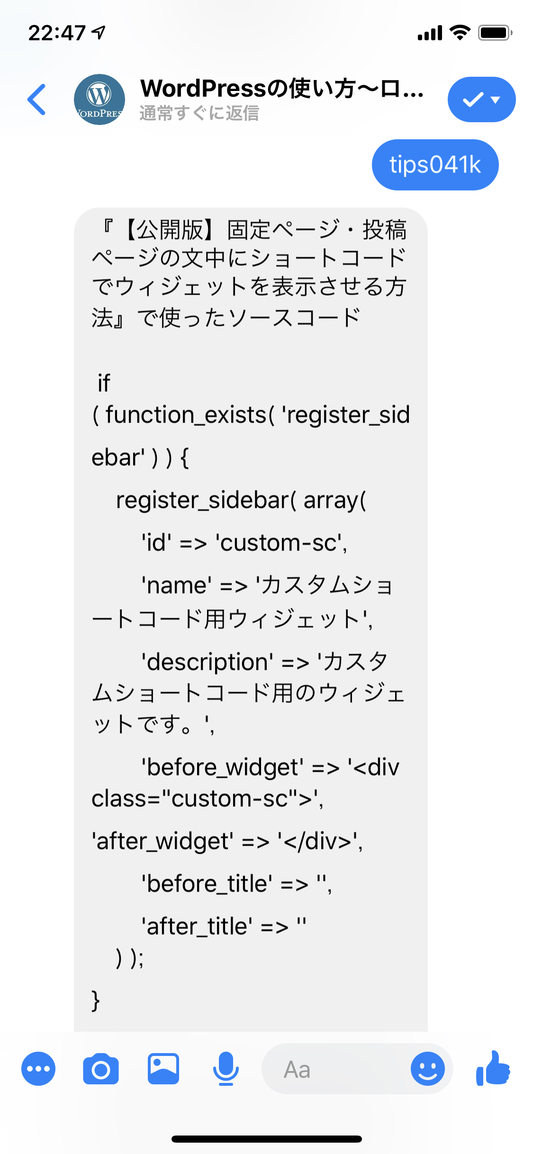Start a voice recording with microphone
The height and width of the screenshot is (1154, 533).
226,1069
